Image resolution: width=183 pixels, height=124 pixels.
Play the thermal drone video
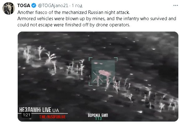[98, 77]
